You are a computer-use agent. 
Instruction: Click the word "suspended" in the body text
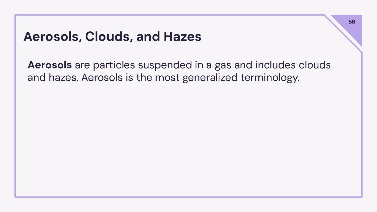[165, 65]
